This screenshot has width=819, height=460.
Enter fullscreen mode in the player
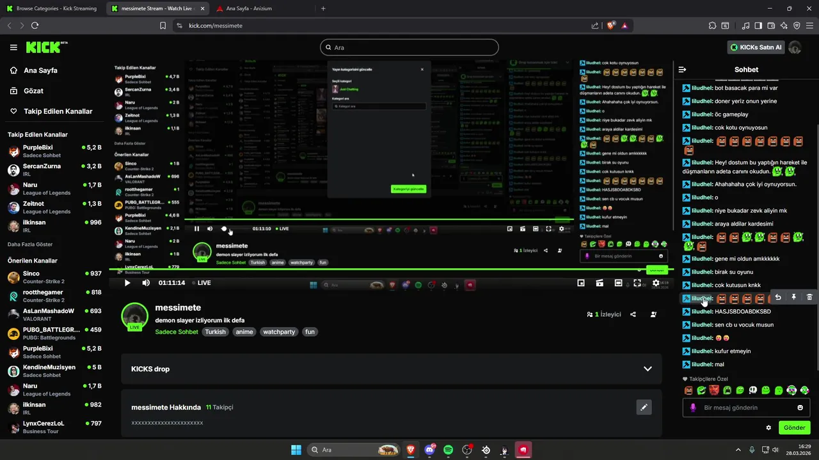pyautogui.click(x=637, y=283)
